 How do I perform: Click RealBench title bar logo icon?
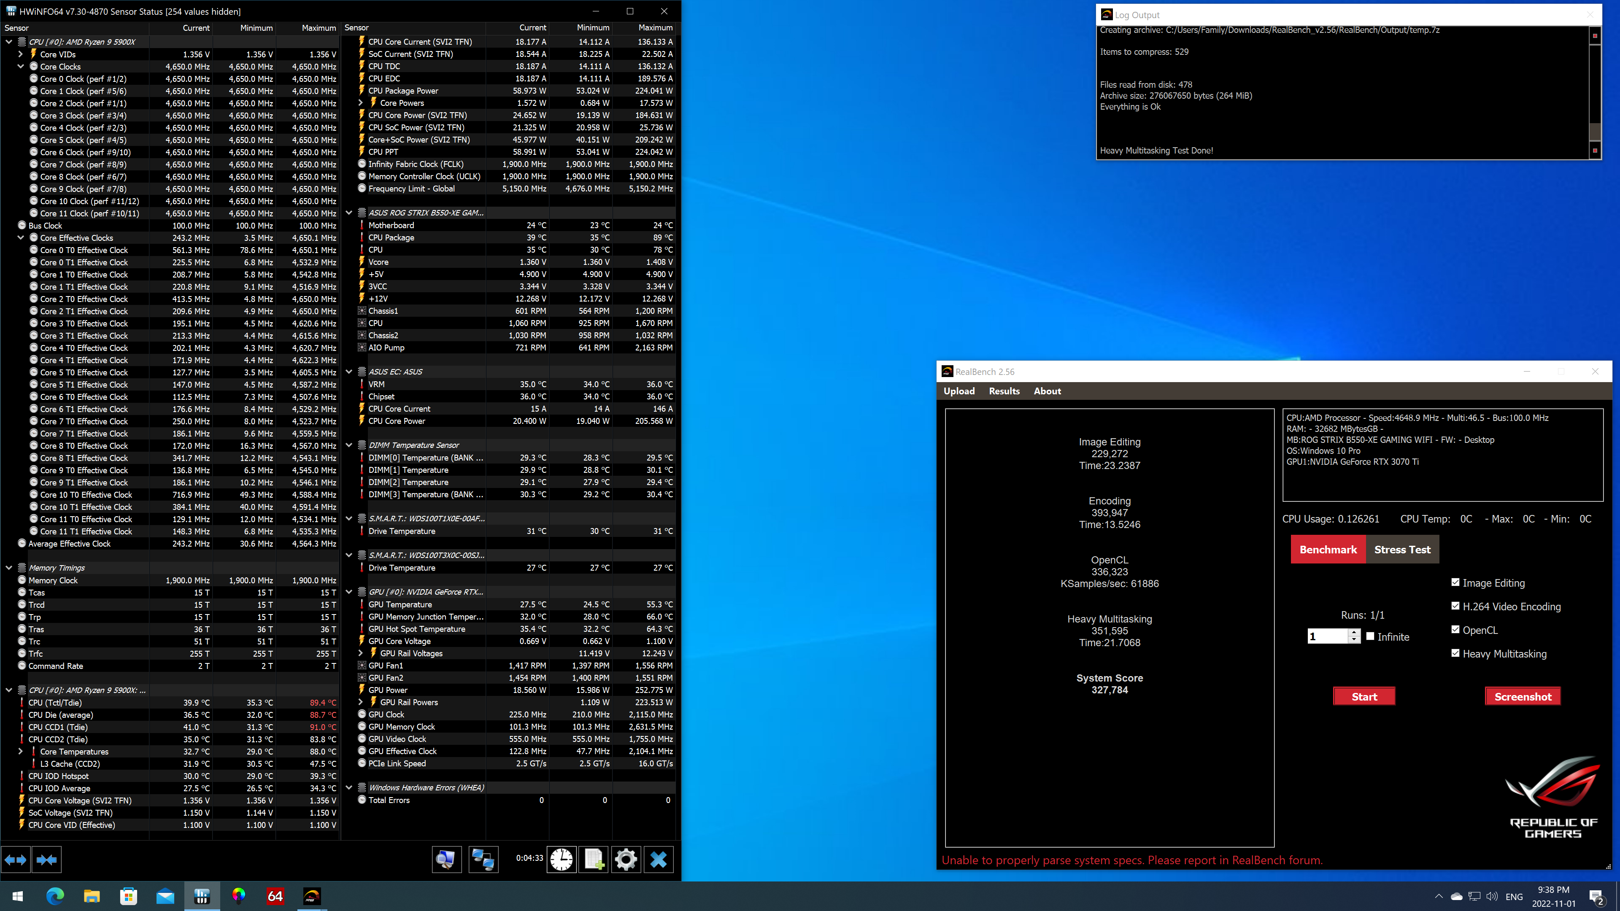coord(947,372)
